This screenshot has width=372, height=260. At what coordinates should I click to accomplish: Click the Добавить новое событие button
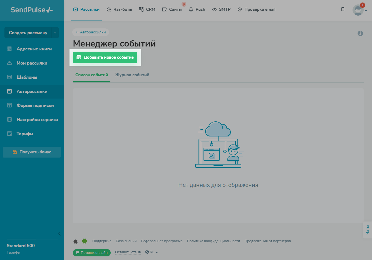point(105,57)
